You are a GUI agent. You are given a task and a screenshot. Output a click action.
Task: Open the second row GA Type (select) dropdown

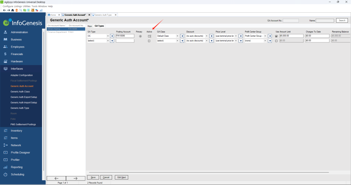coord(108,41)
